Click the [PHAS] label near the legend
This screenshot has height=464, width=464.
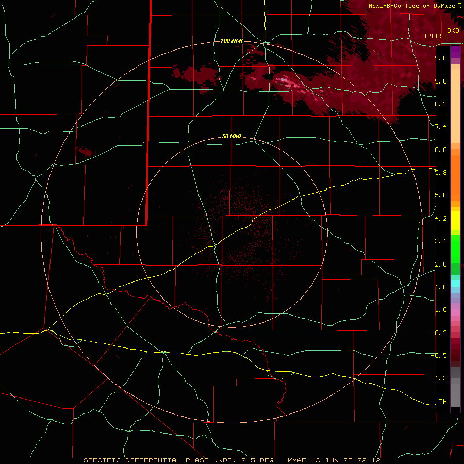point(436,36)
